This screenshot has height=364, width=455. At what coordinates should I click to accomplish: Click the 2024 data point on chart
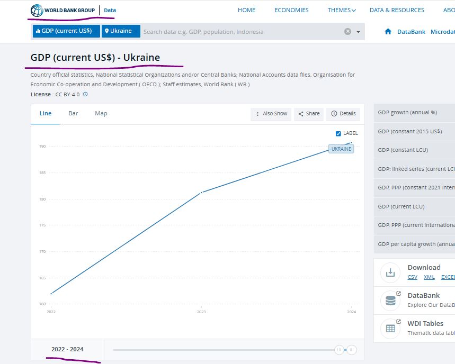(351, 142)
